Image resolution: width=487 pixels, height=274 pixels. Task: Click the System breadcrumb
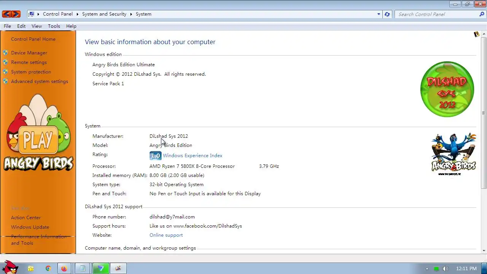pyautogui.click(x=143, y=14)
